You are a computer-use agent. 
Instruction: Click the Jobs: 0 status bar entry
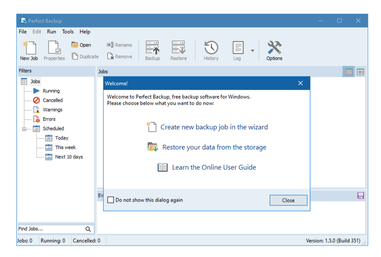pos(24,241)
